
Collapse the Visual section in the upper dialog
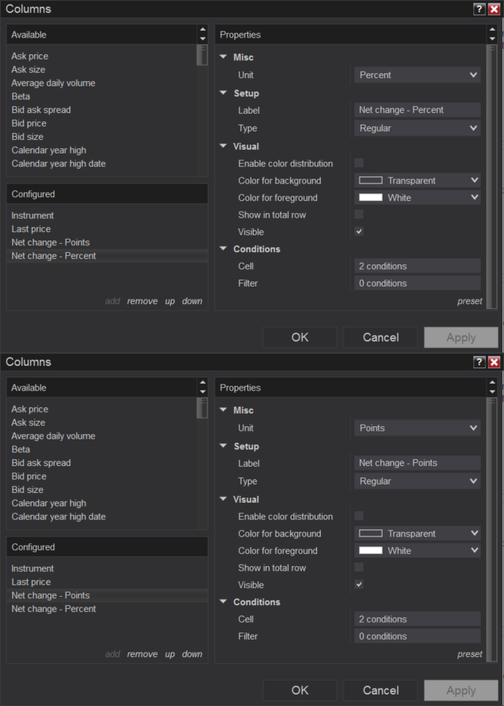(224, 146)
